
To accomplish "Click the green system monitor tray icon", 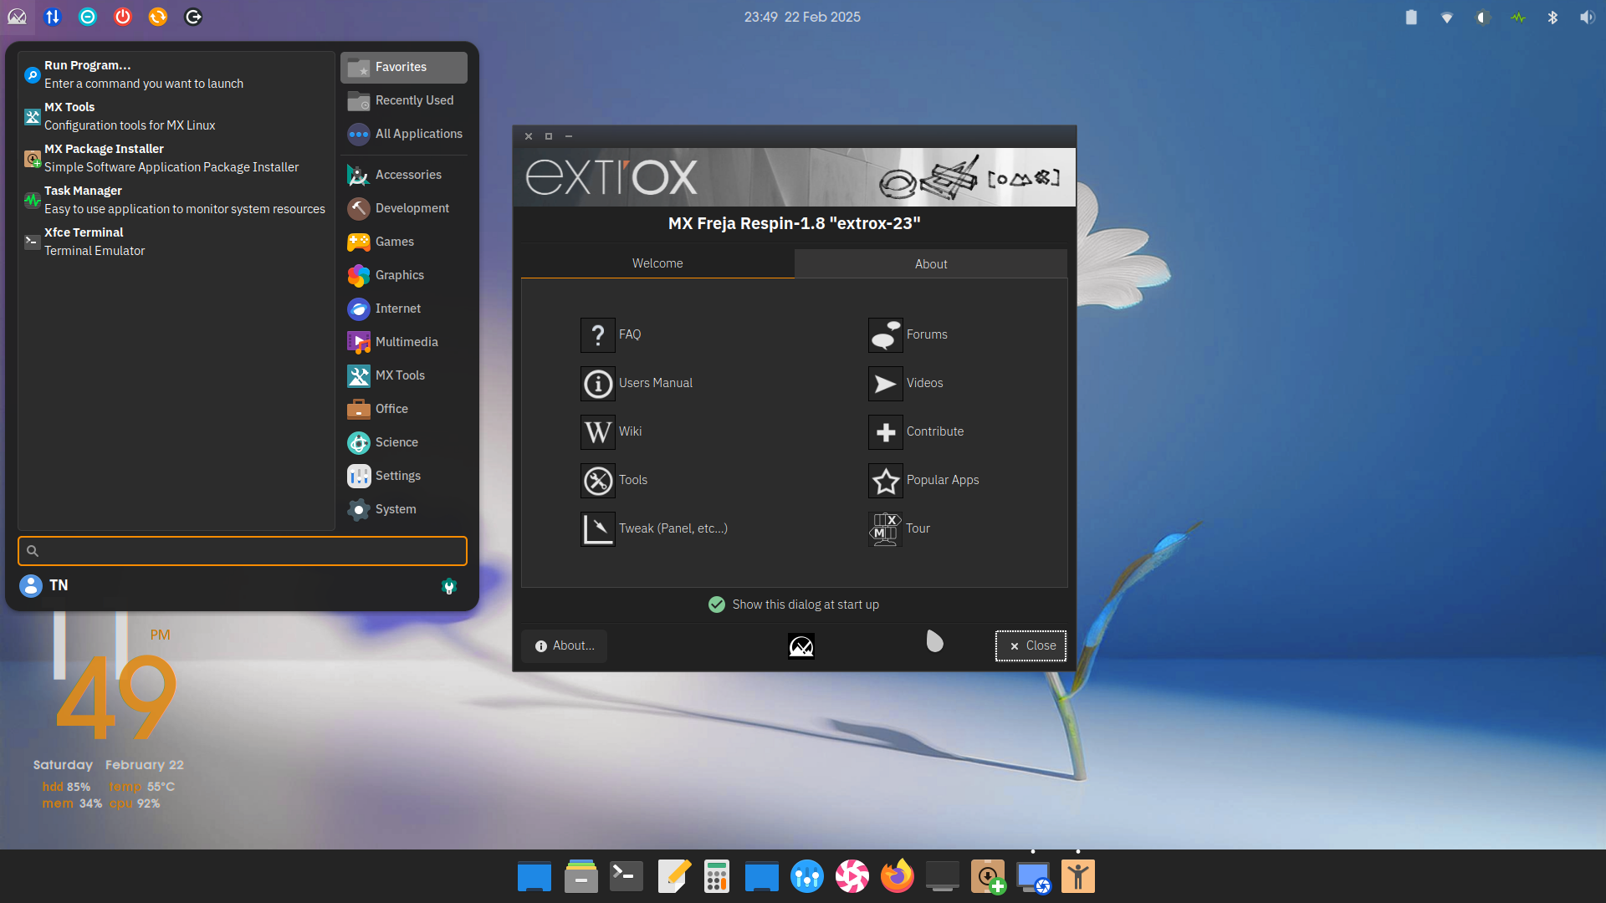I will click(x=1517, y=17).
